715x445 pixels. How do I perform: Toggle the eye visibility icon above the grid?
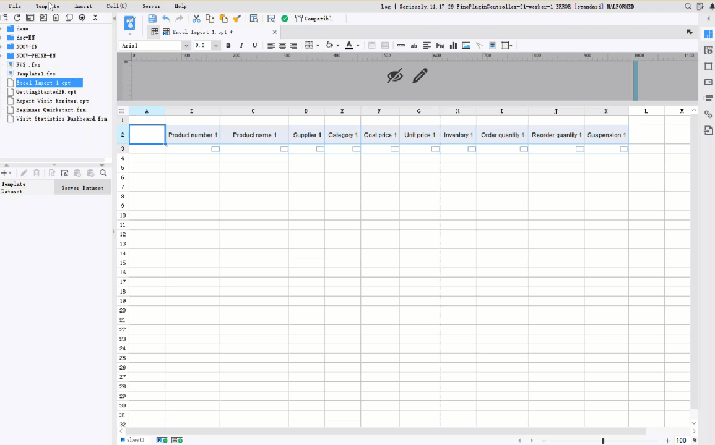(x=394, y=75)
